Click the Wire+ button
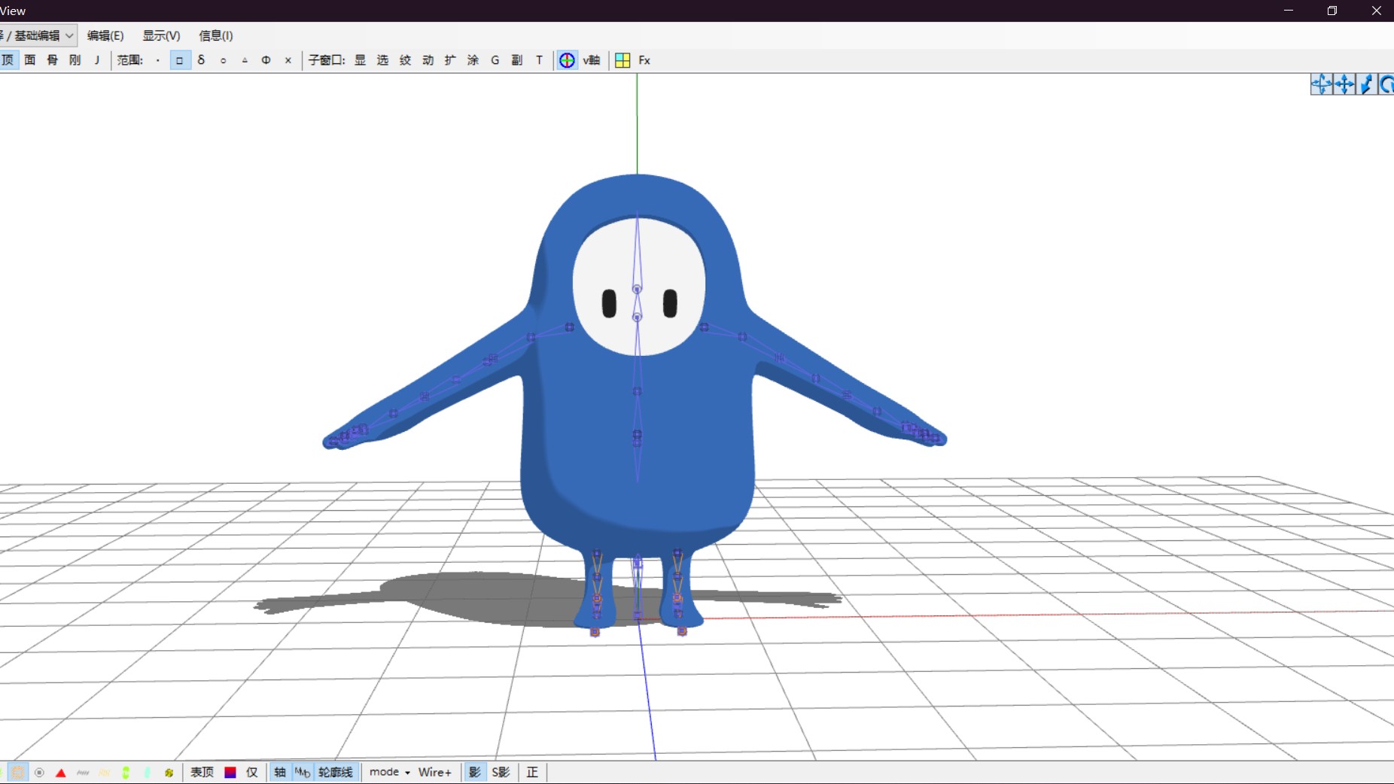 pos(434,772)
